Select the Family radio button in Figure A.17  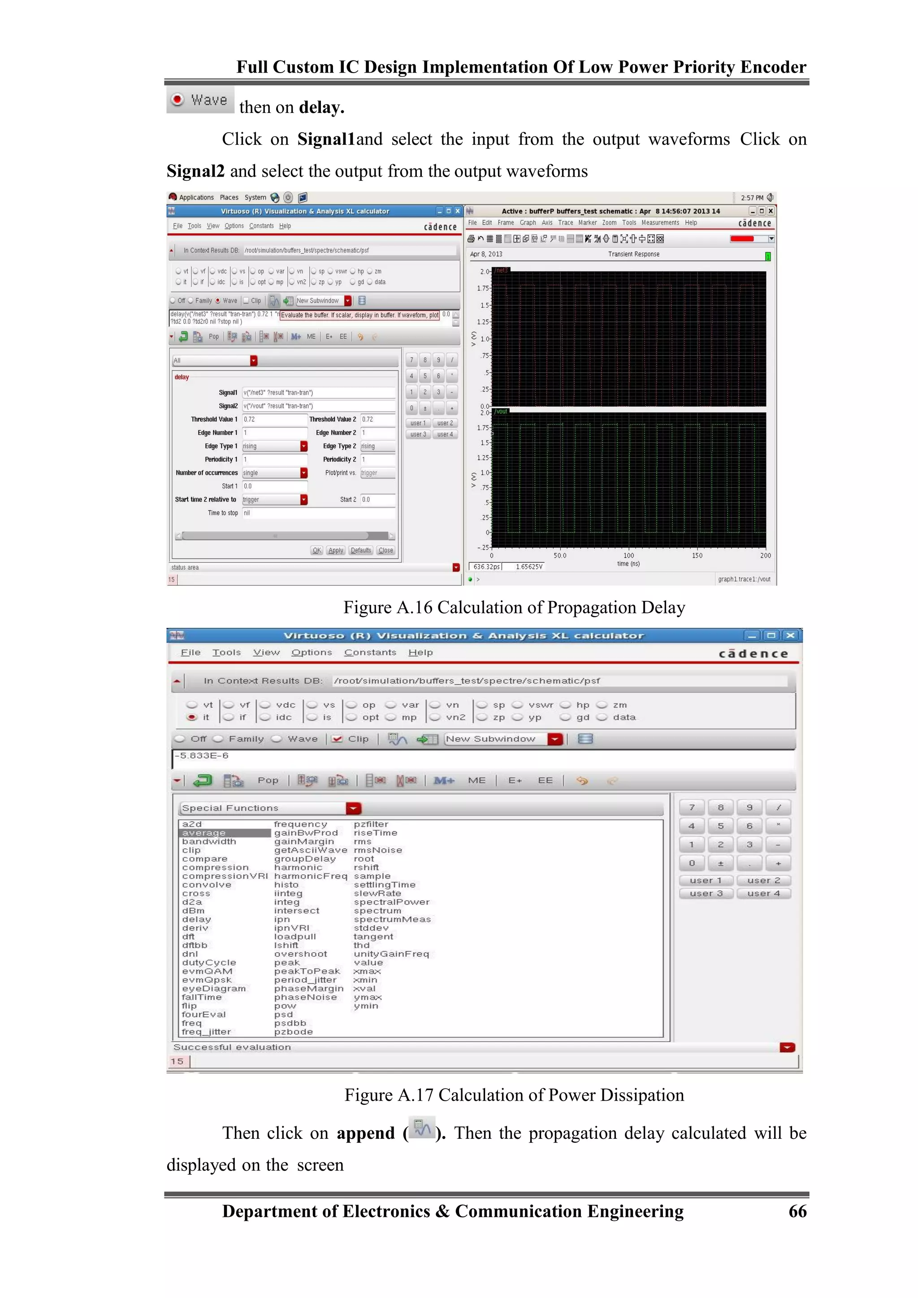point(218,739)
